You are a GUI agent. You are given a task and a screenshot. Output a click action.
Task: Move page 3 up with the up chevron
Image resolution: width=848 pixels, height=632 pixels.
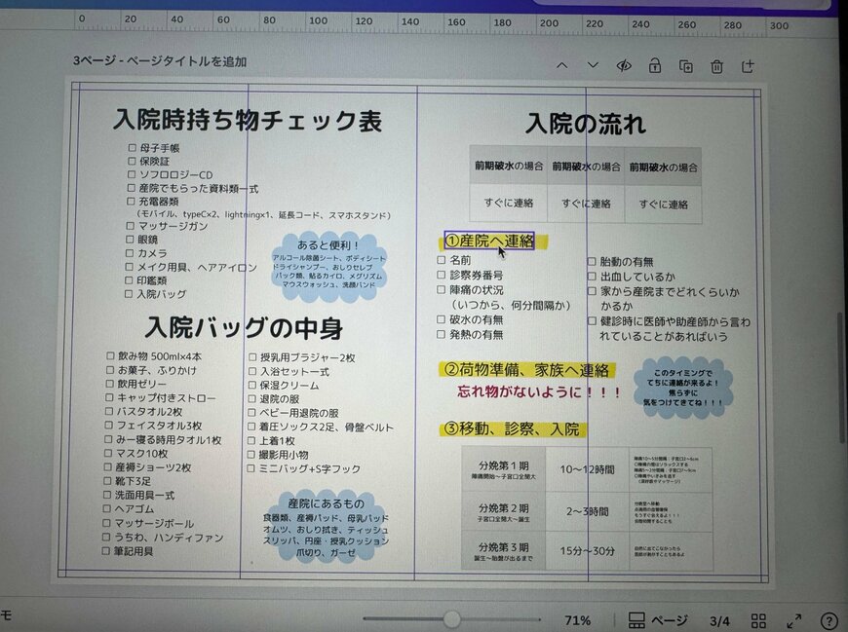pyautogui.click(x=561, y=65)
